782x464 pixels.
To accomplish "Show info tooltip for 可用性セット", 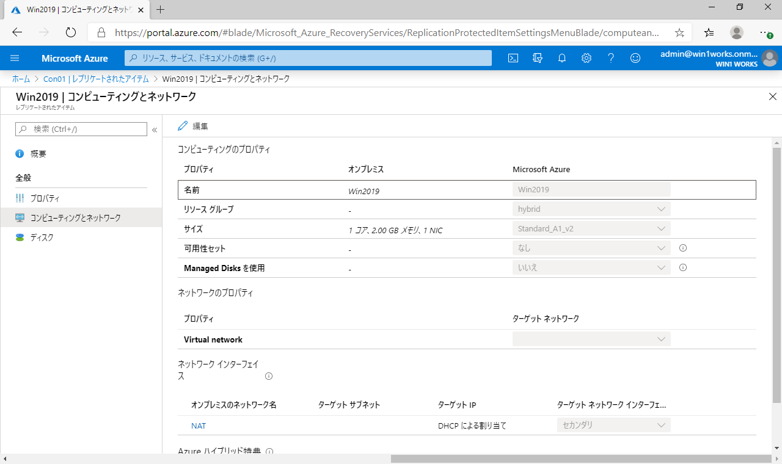I will [683, 248].
